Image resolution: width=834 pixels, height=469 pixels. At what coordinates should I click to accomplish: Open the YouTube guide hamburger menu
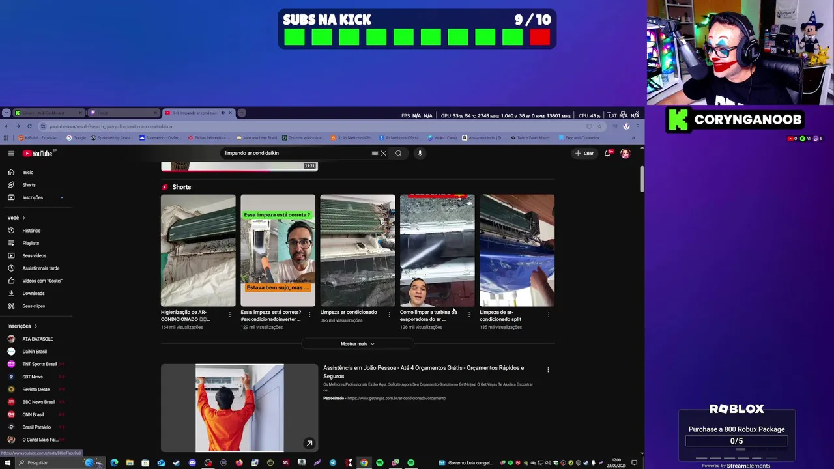11,153
